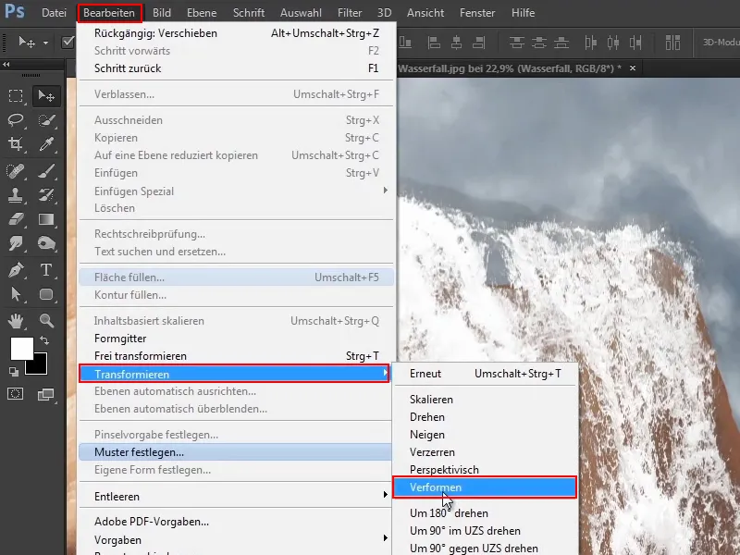740x555 pixels.
Task: Choose Formgitter from Bearbeiten menu
Action: 236,339
